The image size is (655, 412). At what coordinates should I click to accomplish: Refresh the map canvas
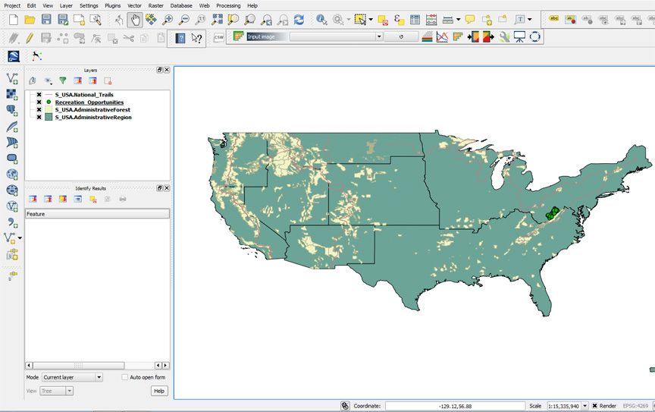coord(299,20)
